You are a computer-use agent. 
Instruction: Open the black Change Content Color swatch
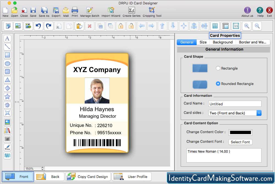click(240, 133)
